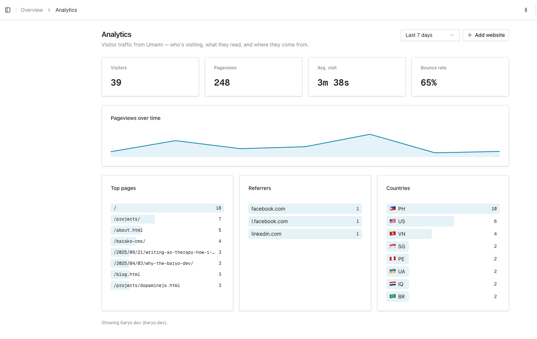This screenshot has height=339, width=537.
Task: Select the Visitors stat card
Action: pyautogui.click(x=150, y=77)
